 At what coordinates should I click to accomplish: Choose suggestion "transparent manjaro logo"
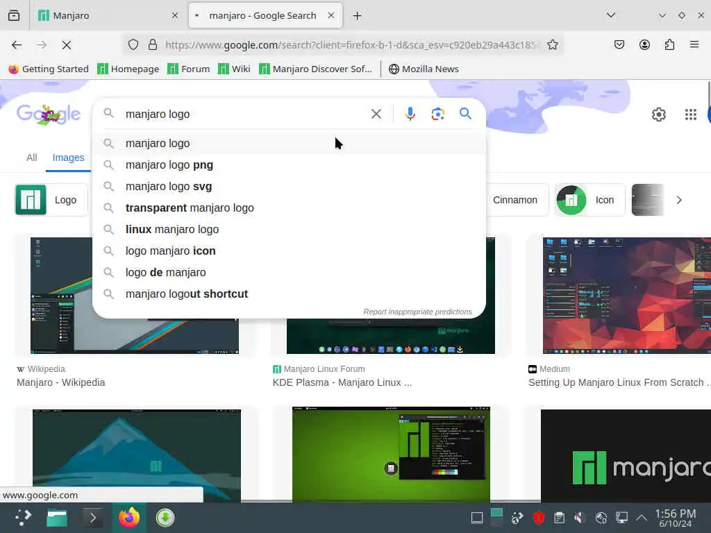coord(290,208)
